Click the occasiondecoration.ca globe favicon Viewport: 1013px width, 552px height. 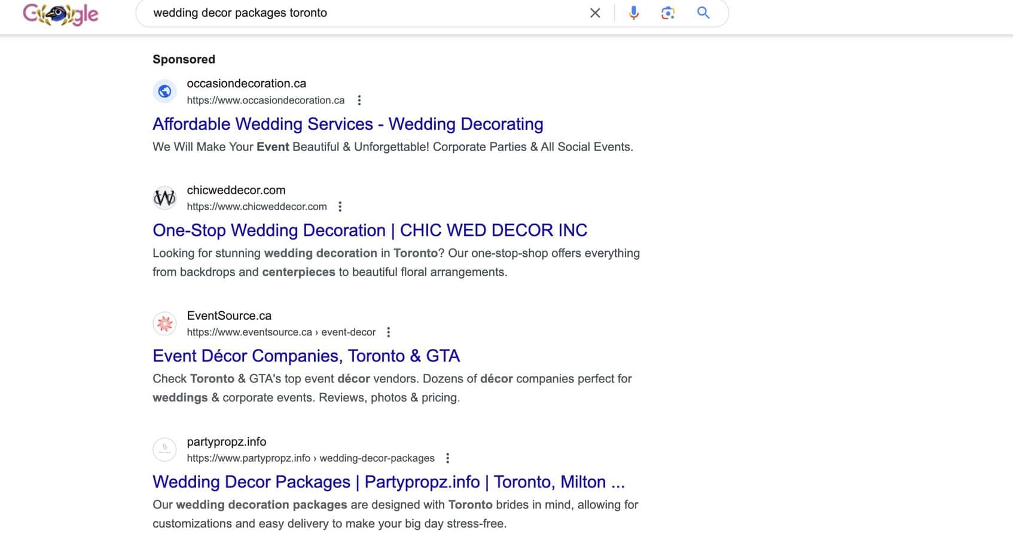point(164,91)
